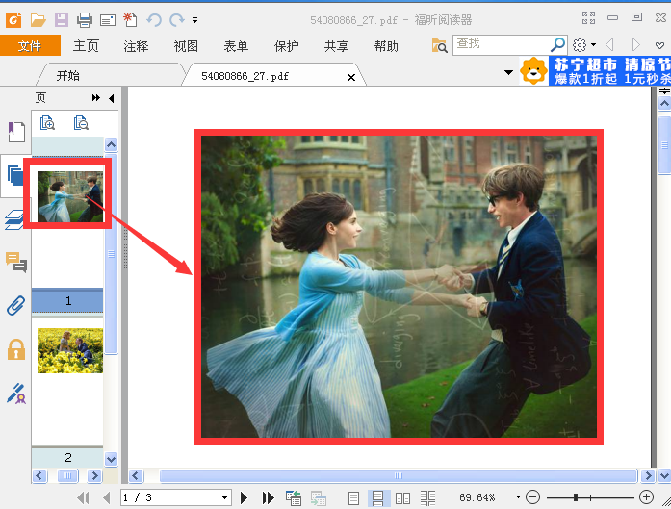Go to last page button
The image size is (671, 509).
click(x=269, y=497)
